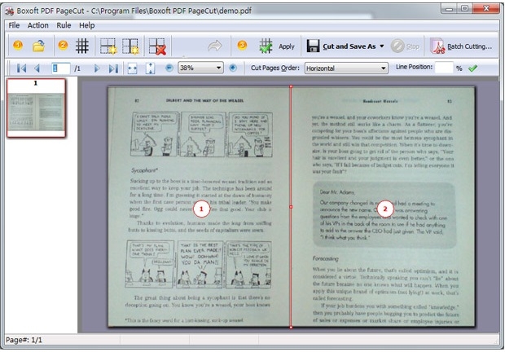Click the Page#: 1/1 status text

click(24, 340)
